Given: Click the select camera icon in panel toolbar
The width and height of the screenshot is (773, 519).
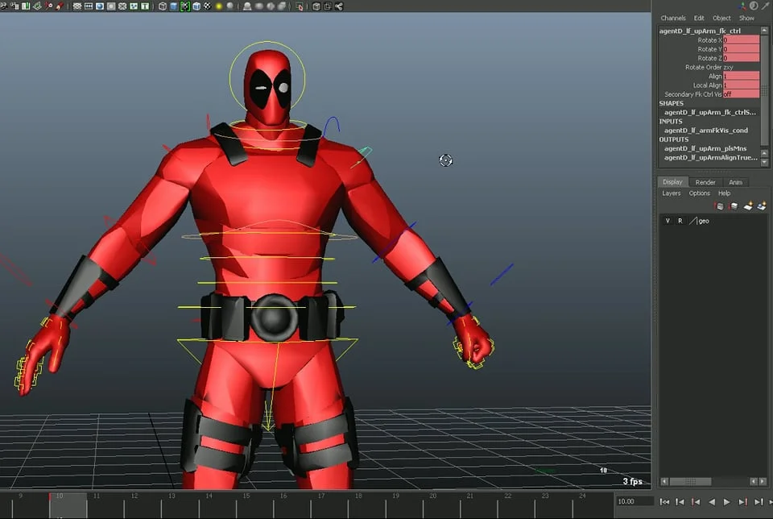Looking at the screenshot, I should click(4, 6).
